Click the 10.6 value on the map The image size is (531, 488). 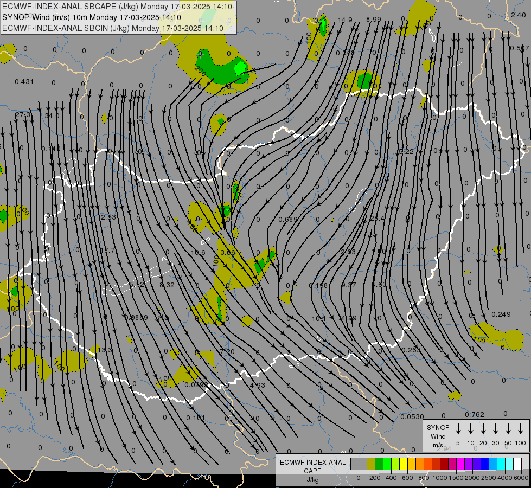point(198,252)
